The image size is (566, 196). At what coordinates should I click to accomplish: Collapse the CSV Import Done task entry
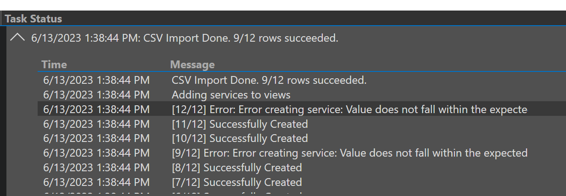17,38
